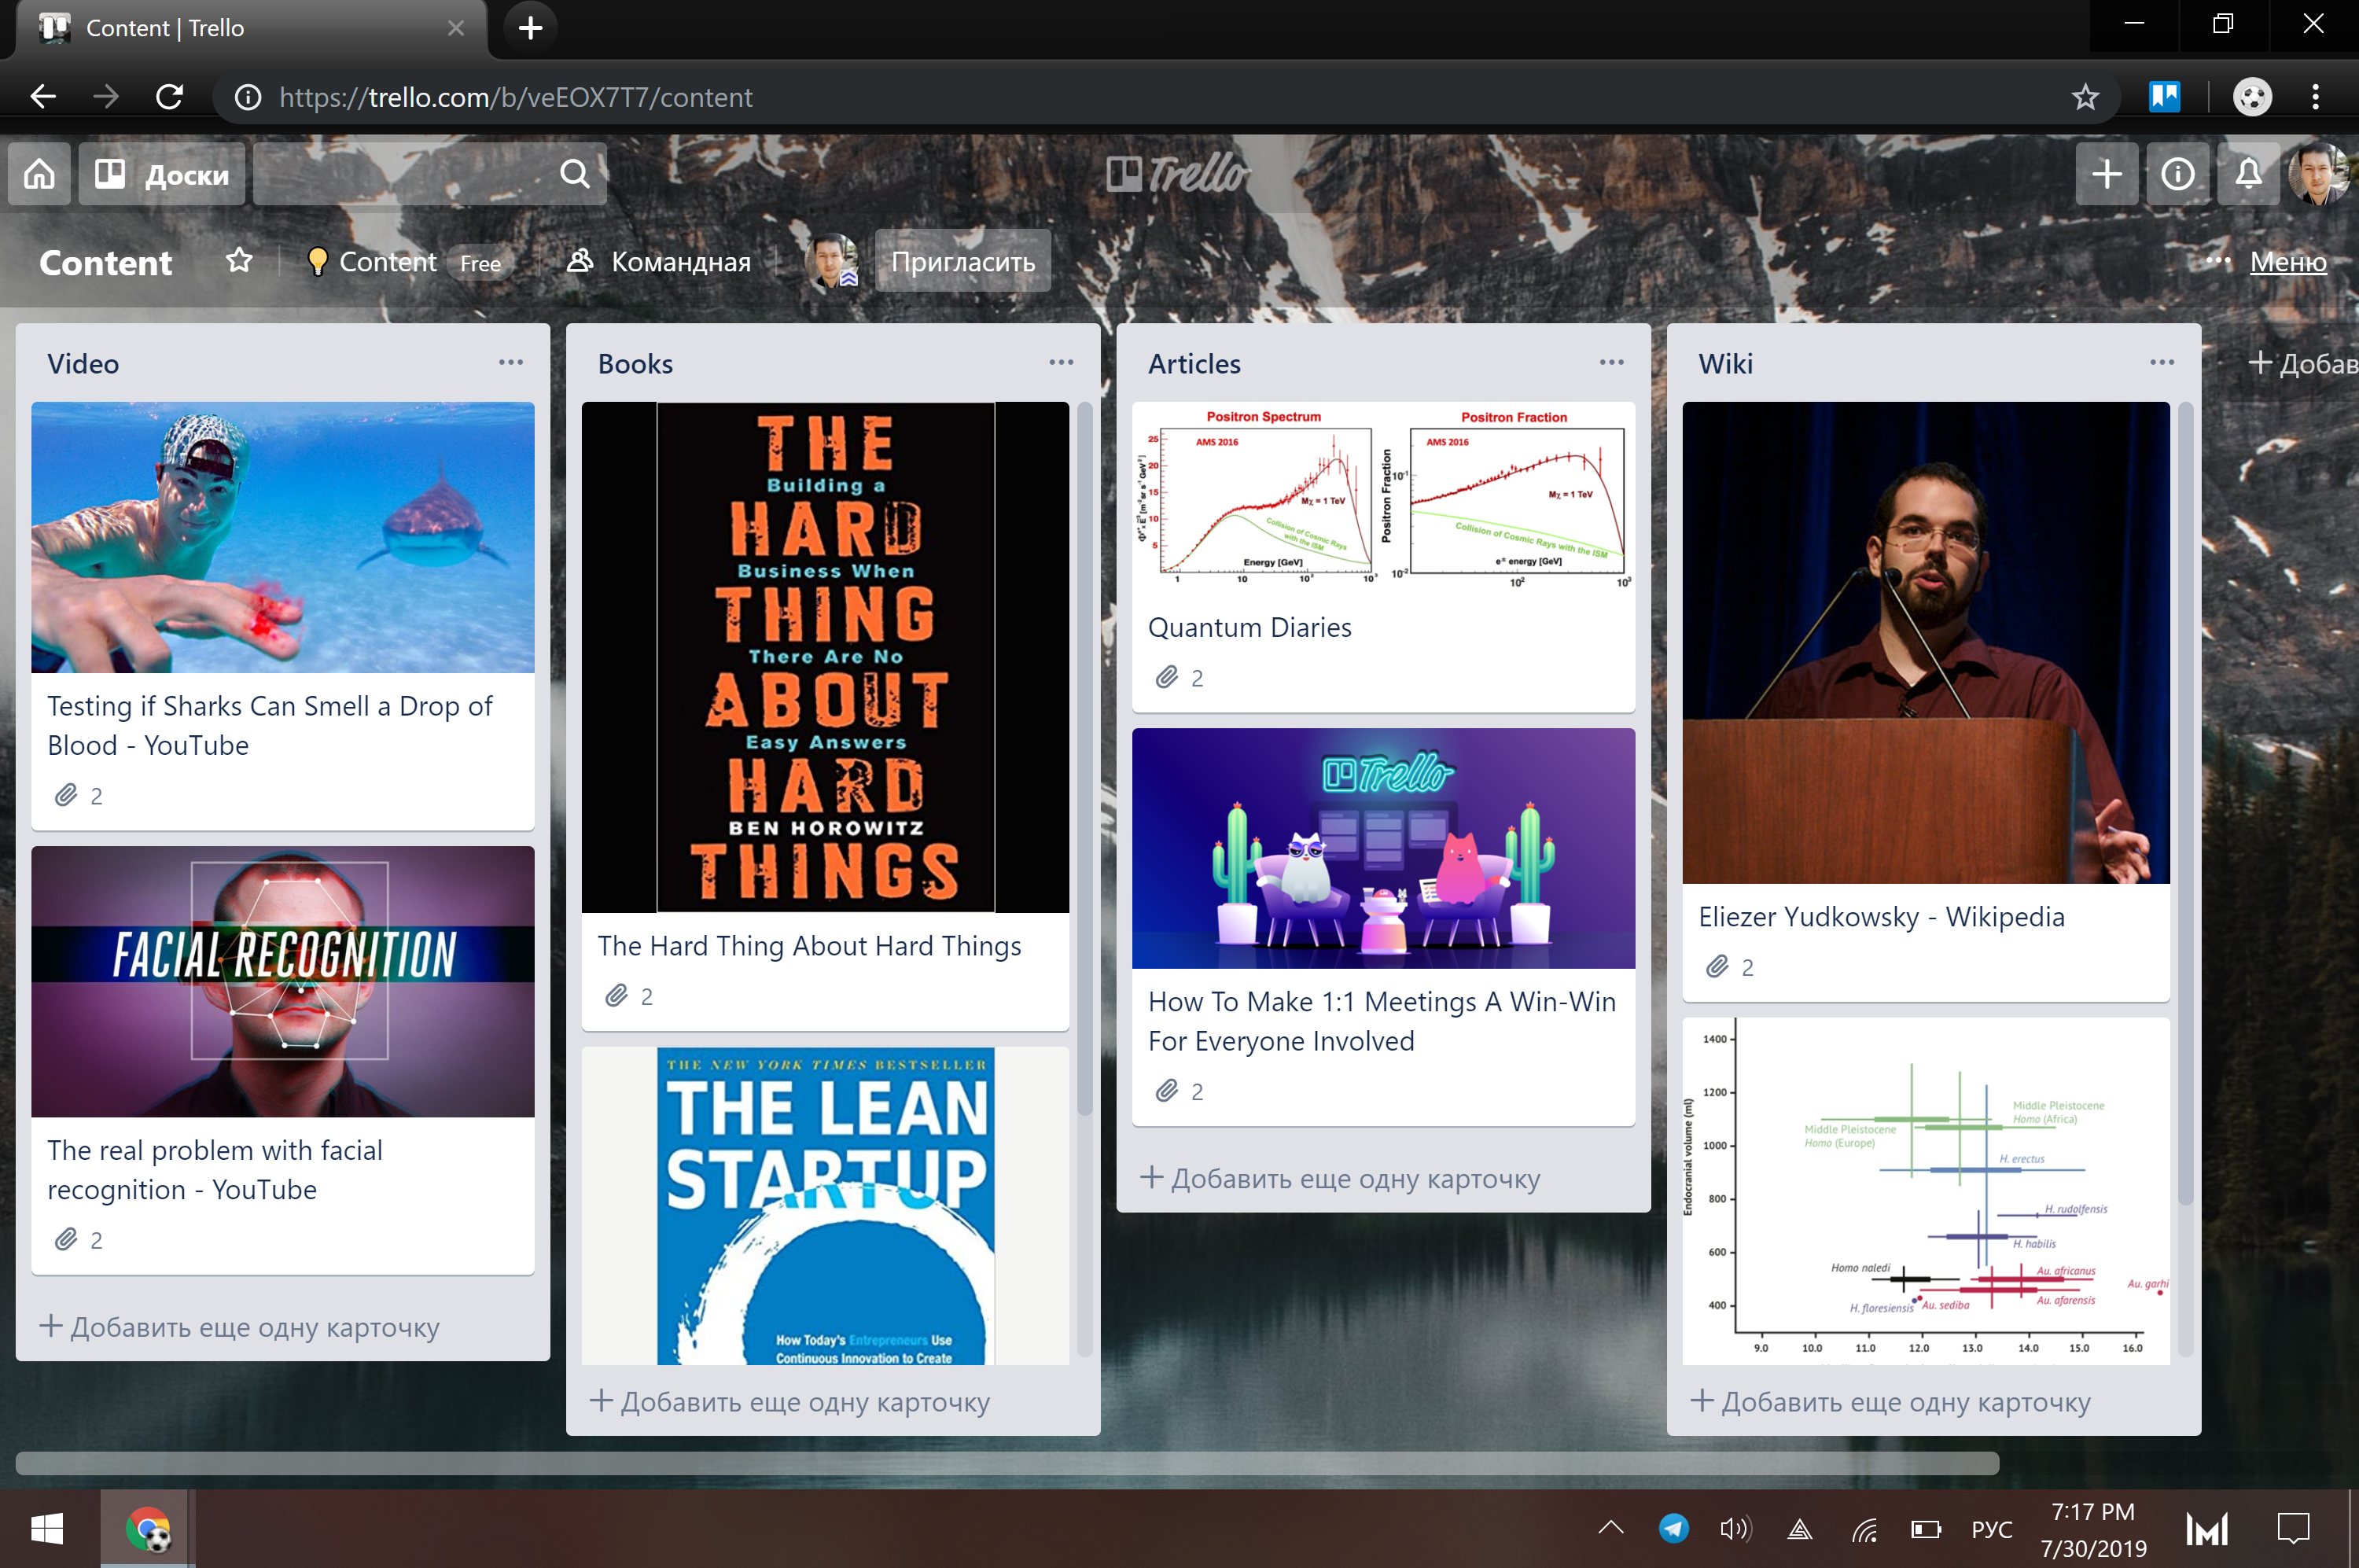2359x1568 pixels.
Task: Open endocranial volume chart card
Action: (1925, 1190)
